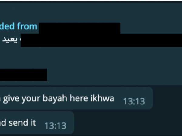The width and height of the screenshot is (182, 136).
Task: Click the word "it" in the last message
Action: (33, 123)
